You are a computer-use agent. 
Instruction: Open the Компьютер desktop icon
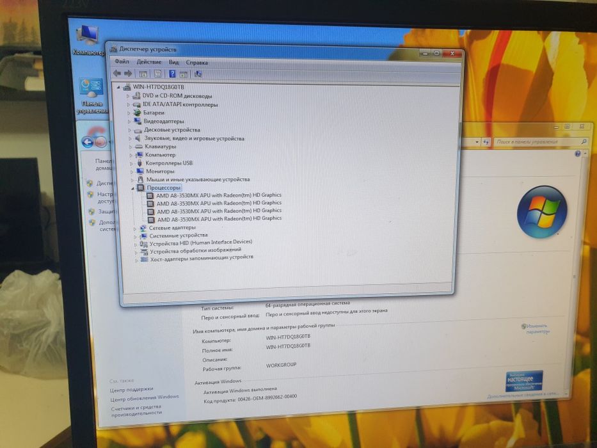(88, 40)
